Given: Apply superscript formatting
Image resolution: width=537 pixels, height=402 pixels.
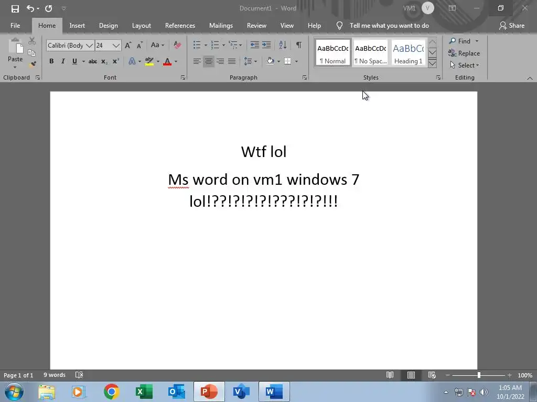Looking at the screenshot, I should [116, 61].
